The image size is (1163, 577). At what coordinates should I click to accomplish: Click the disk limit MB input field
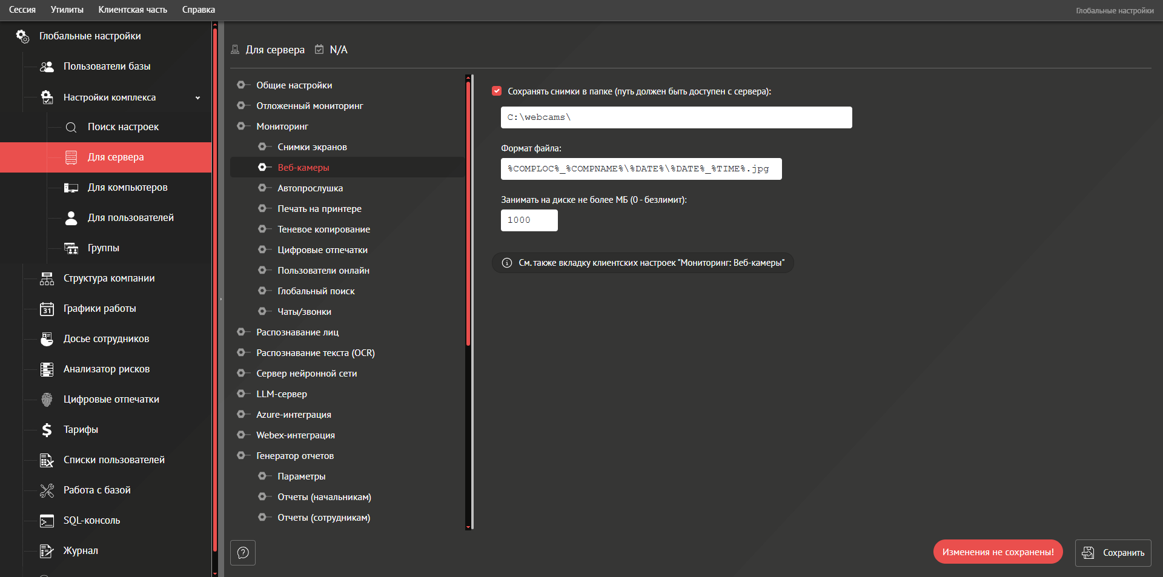529,220
